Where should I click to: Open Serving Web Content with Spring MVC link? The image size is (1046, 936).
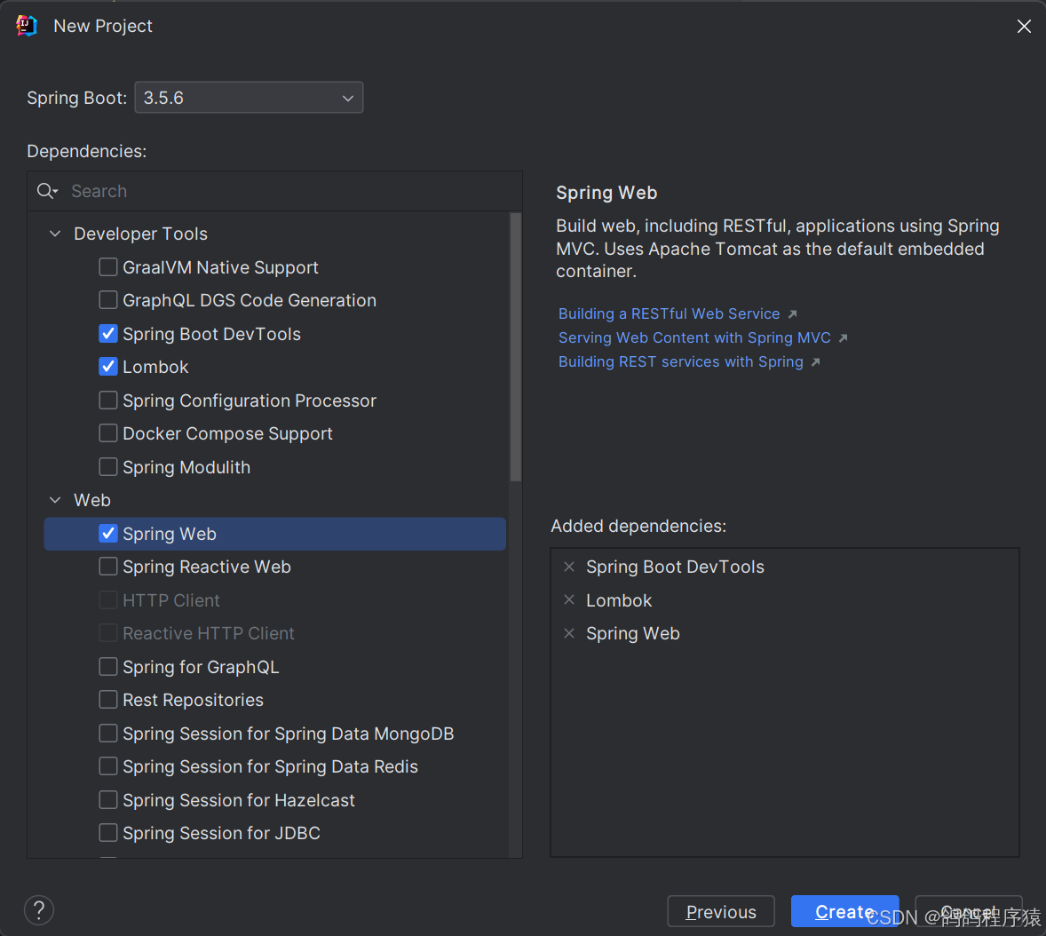pos(694,337)
